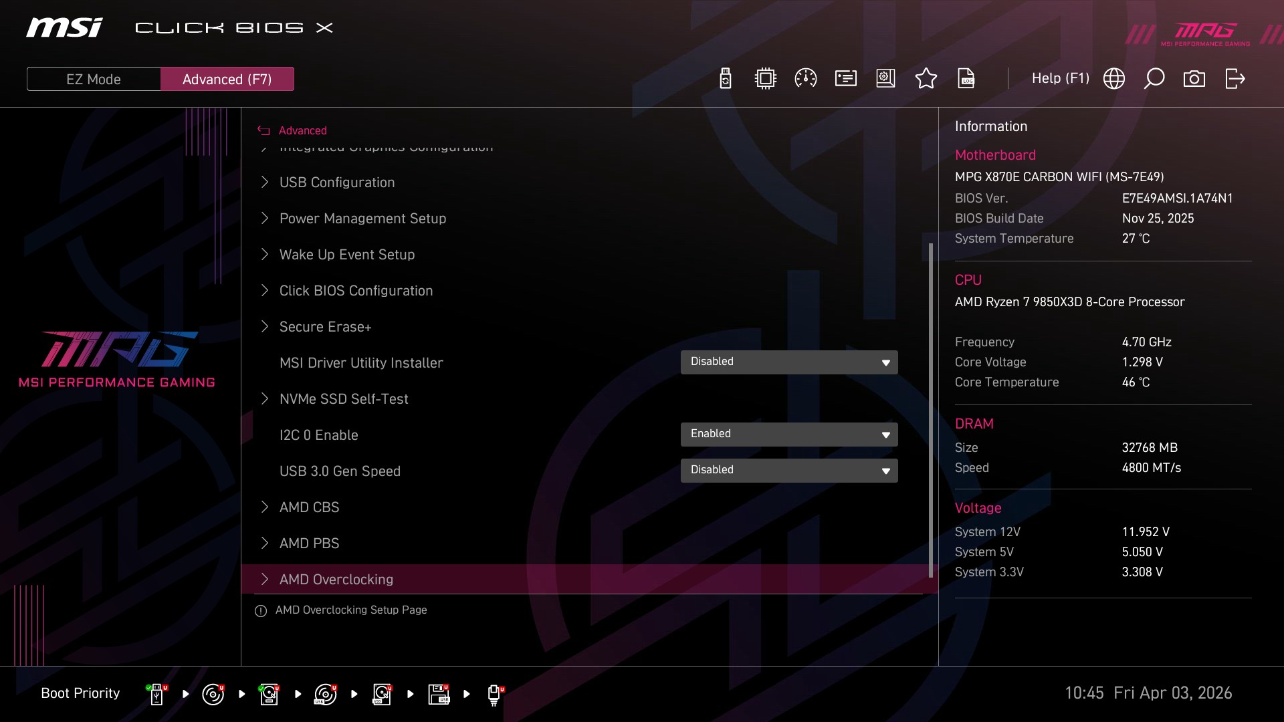The height and width of the screenshot is (722, 1284).
Task: Open USB 3.0 Gen Speed dropdown
Action: 788,471
